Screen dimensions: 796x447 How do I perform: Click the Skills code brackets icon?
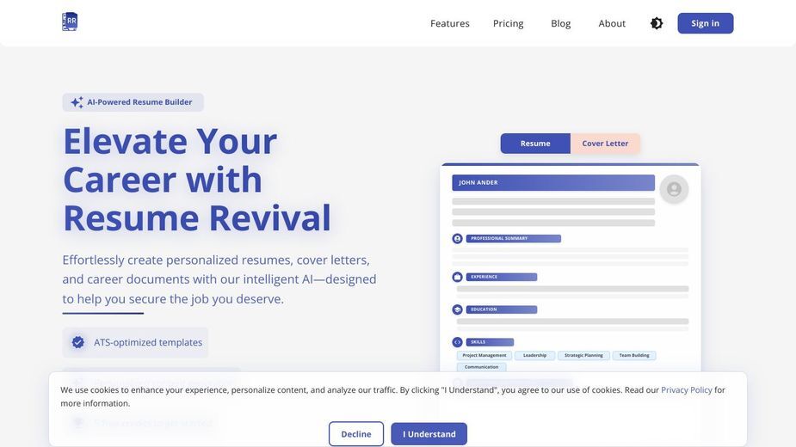point(458,342)
